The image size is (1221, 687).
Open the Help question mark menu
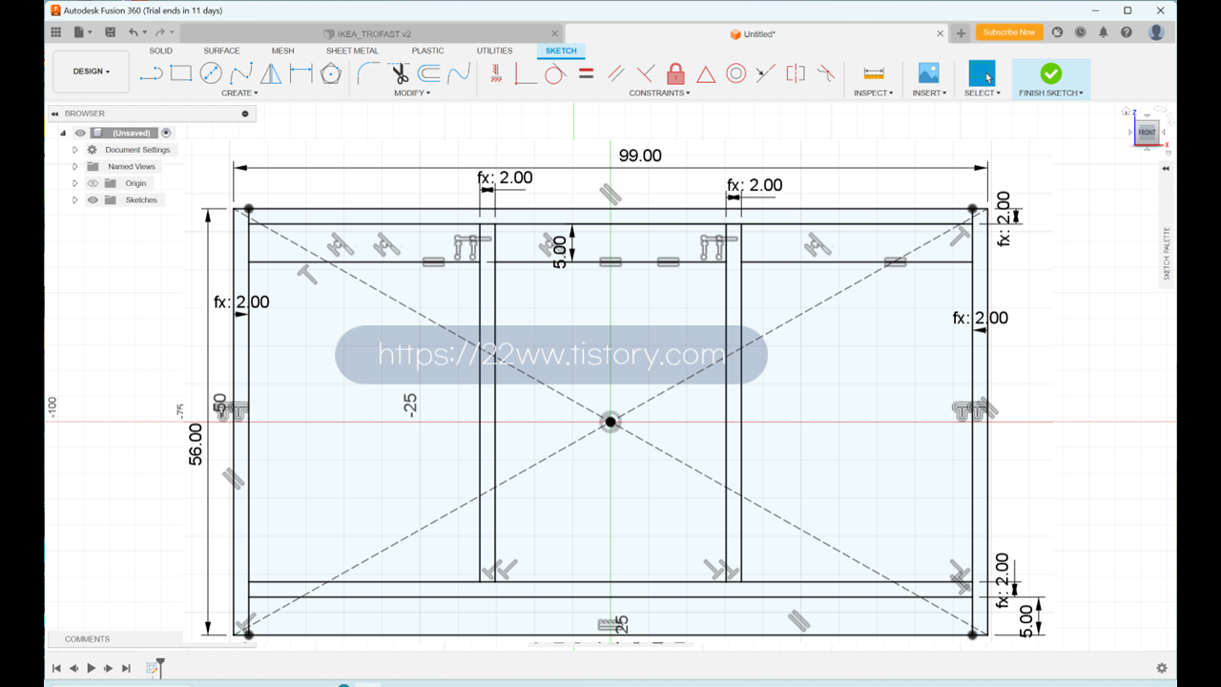(1127, 32)
